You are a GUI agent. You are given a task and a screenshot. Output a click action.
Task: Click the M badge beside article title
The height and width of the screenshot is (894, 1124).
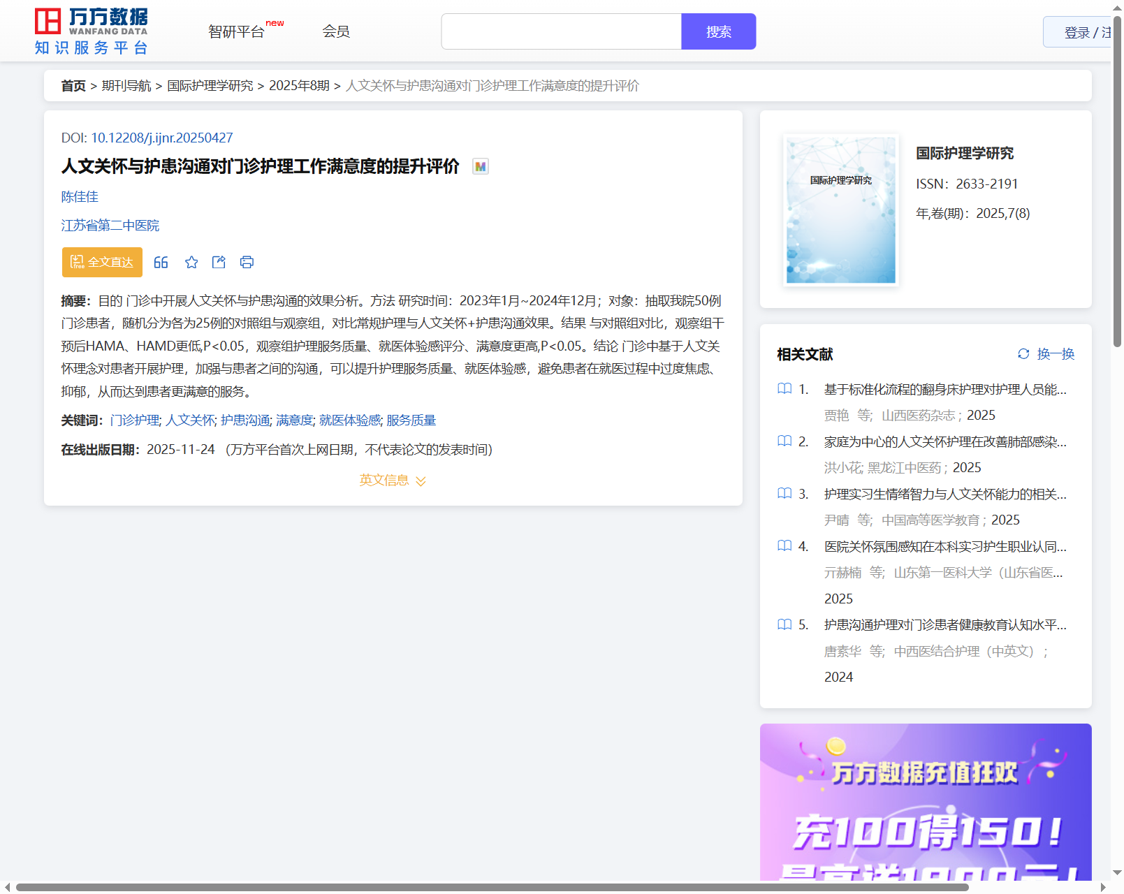point(480,166)
